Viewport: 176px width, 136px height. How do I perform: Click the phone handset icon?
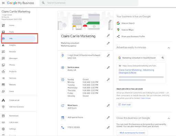tap(63, 127)
